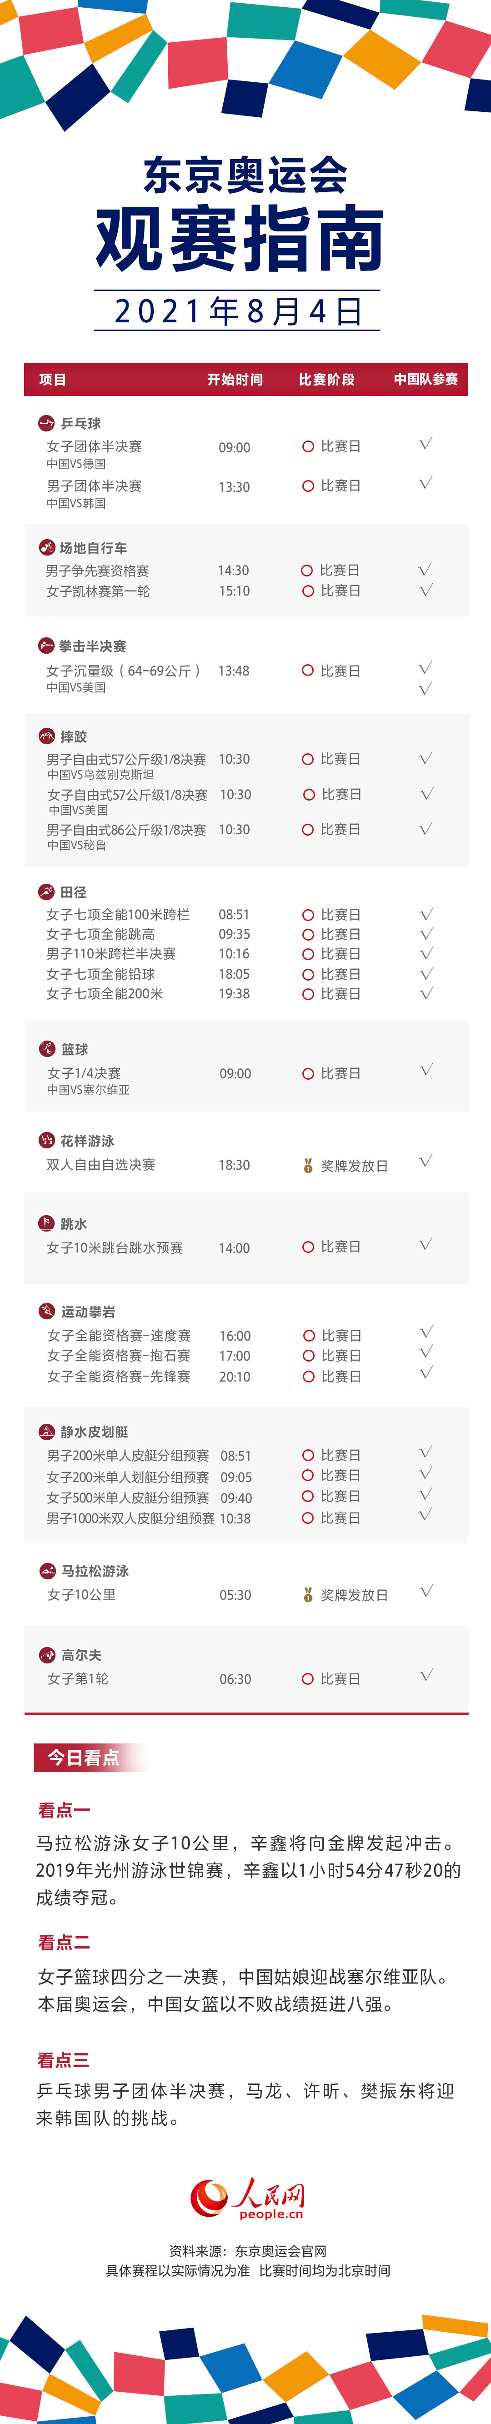Click the basketball (篮球) sport icon
This screenshot has height=2424, width=491.
pyautogui.click(x=47, y=1048)
